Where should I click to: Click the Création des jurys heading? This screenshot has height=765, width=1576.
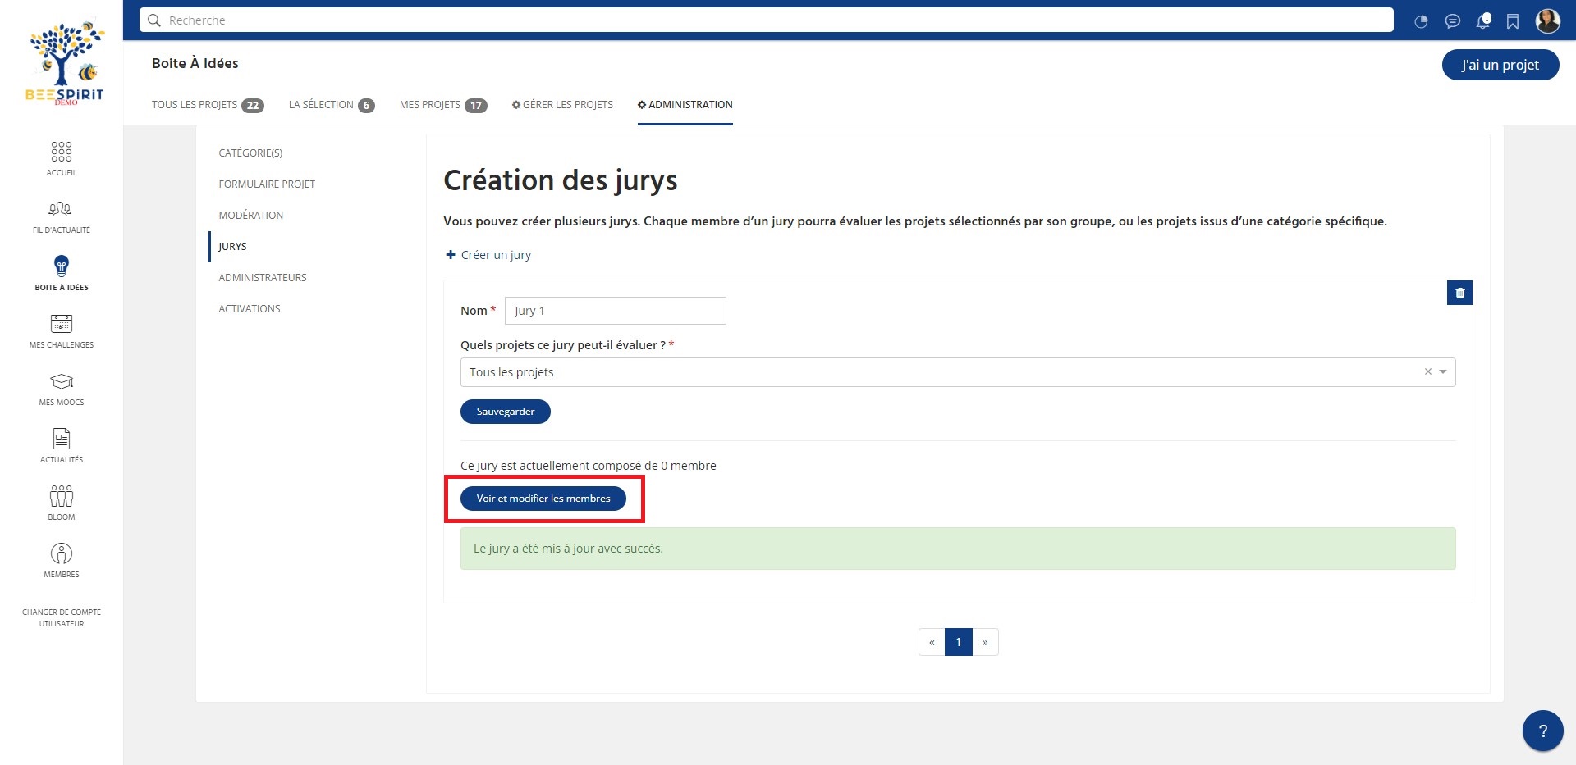pyautogui.click(x=561, y=180)
